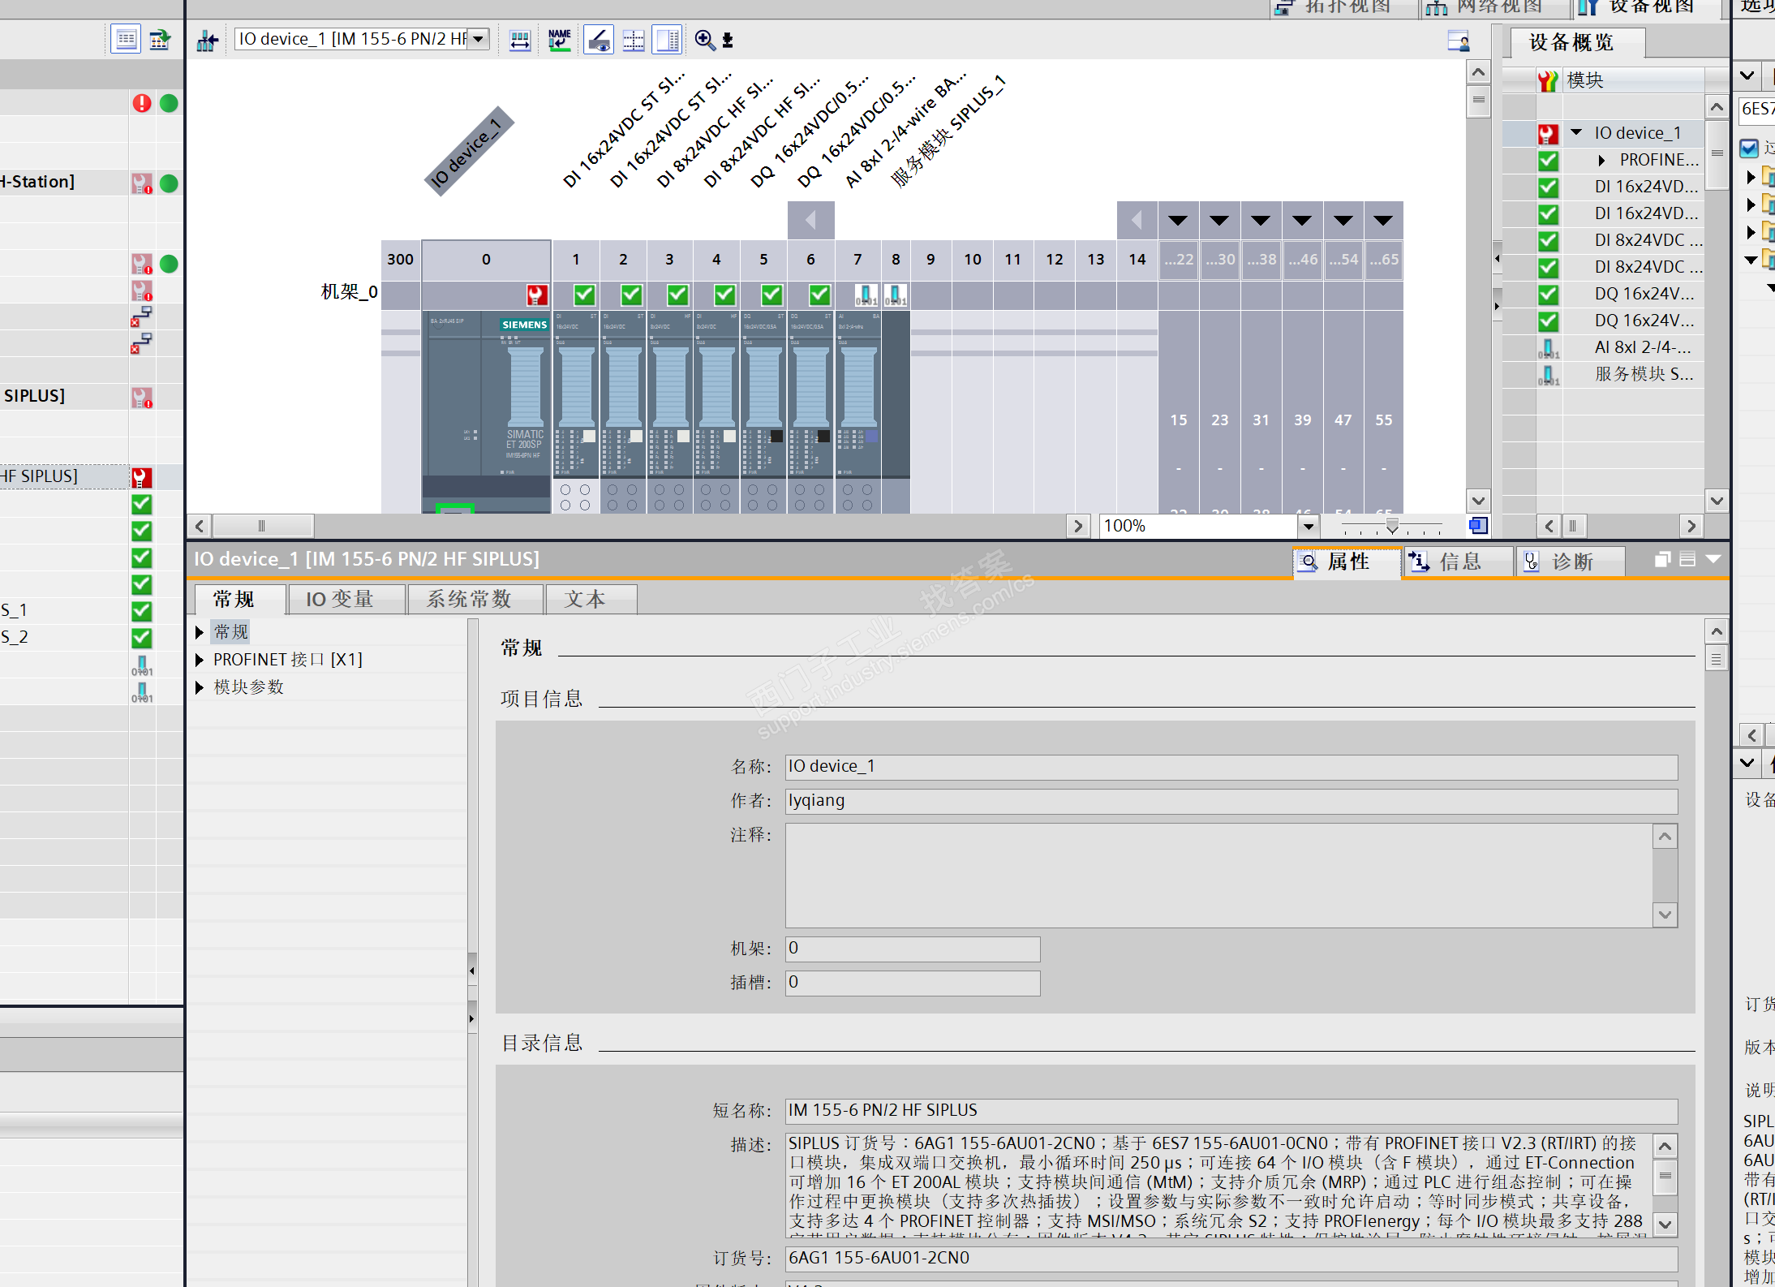The width and height of the screenshot is (1775, 1287).
Task: Switch to the IO 变量 tab
Action: tap(339, 599)
